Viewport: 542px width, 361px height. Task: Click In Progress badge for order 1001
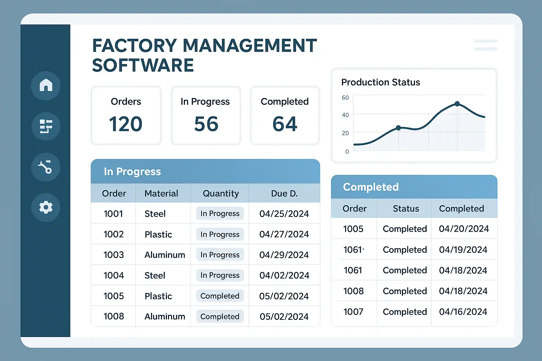[x=220, y=214]
